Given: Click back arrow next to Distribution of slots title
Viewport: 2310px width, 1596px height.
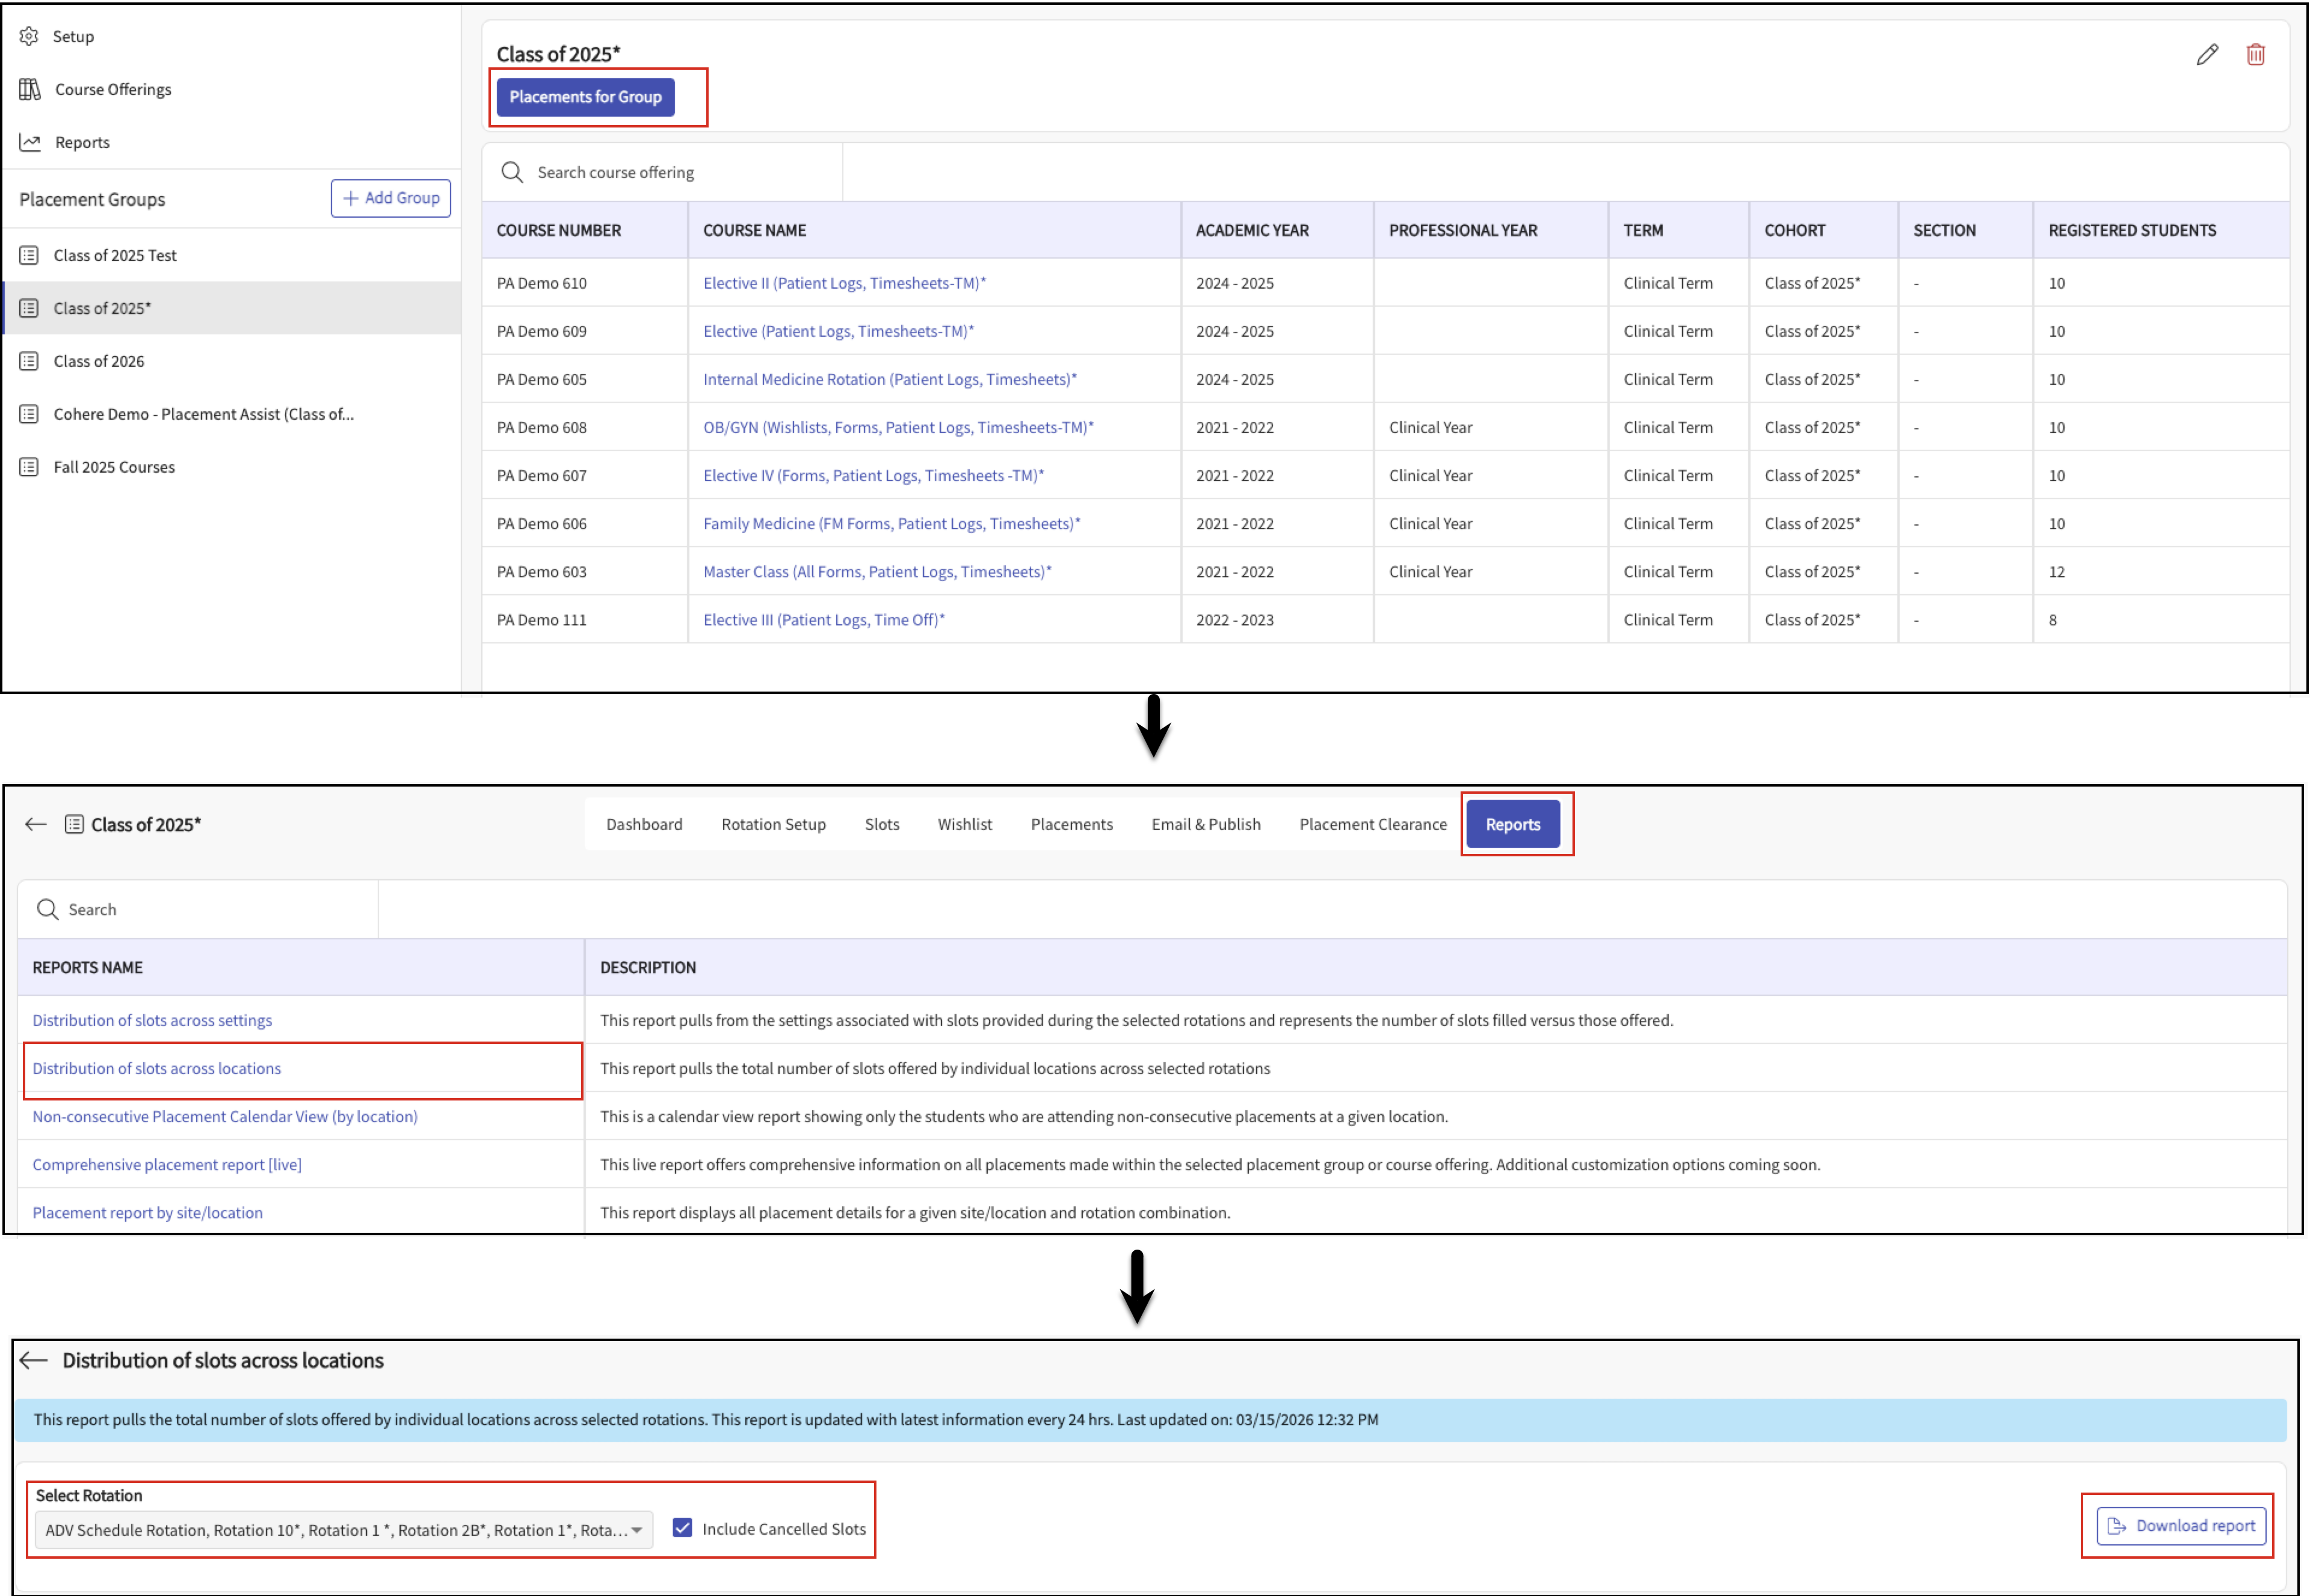Looking at the screenshot, I should coord(34,1360).
